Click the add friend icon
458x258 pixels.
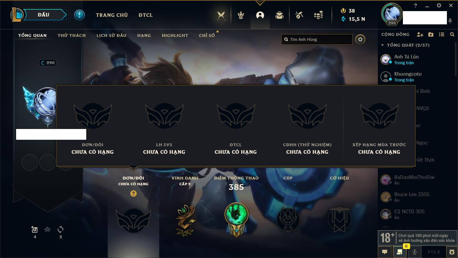[420, 34]
